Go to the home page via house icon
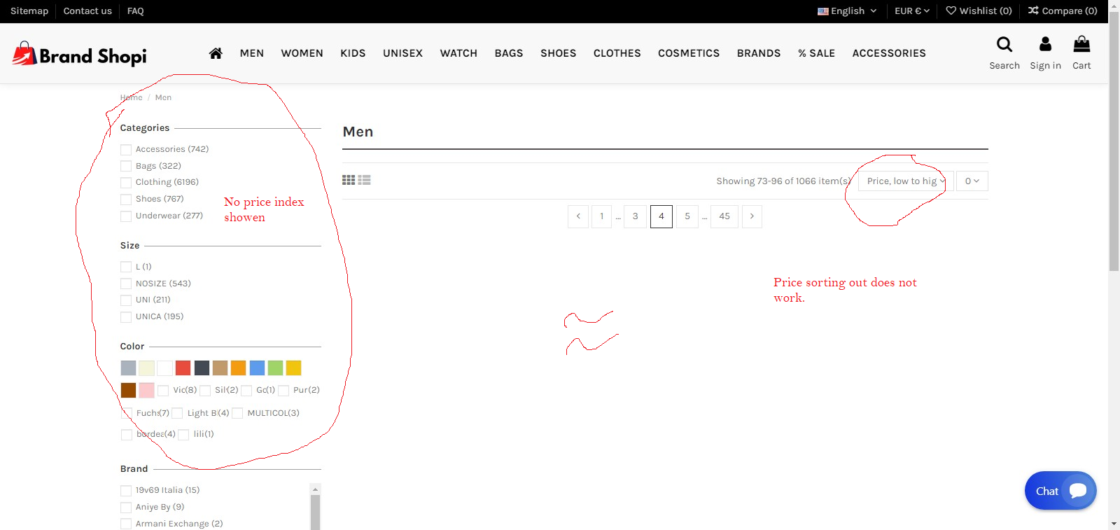 (x=216, y=53)
